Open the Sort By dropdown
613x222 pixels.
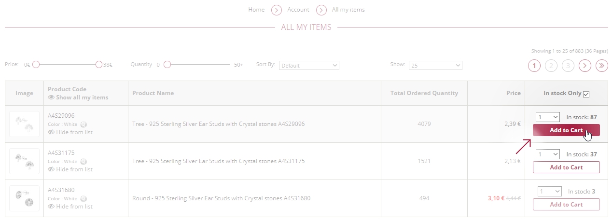(x=309, y=66)
